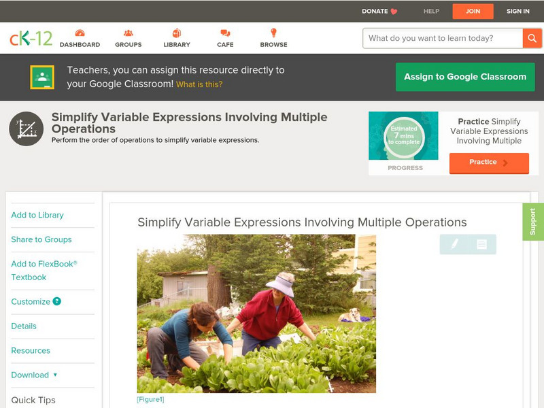Click the Donate link
Screen dimensions: 544x408
point(375,11)
